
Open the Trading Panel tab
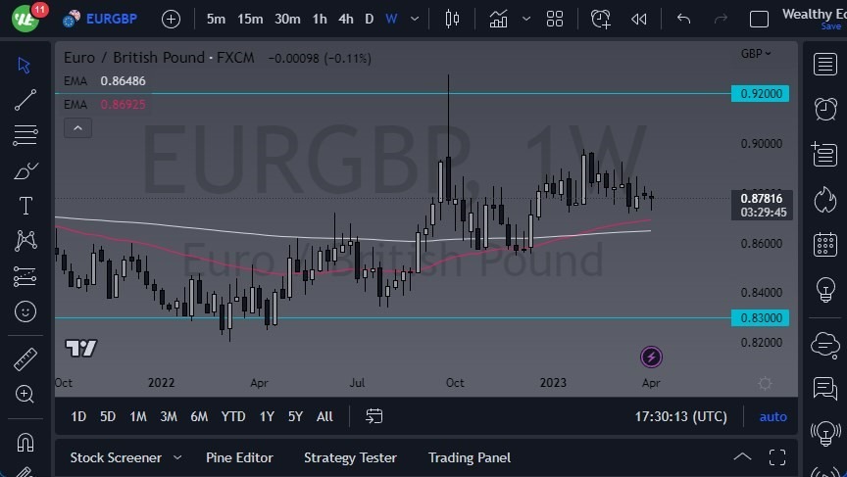pyautogui.click(x=470, y=457)
